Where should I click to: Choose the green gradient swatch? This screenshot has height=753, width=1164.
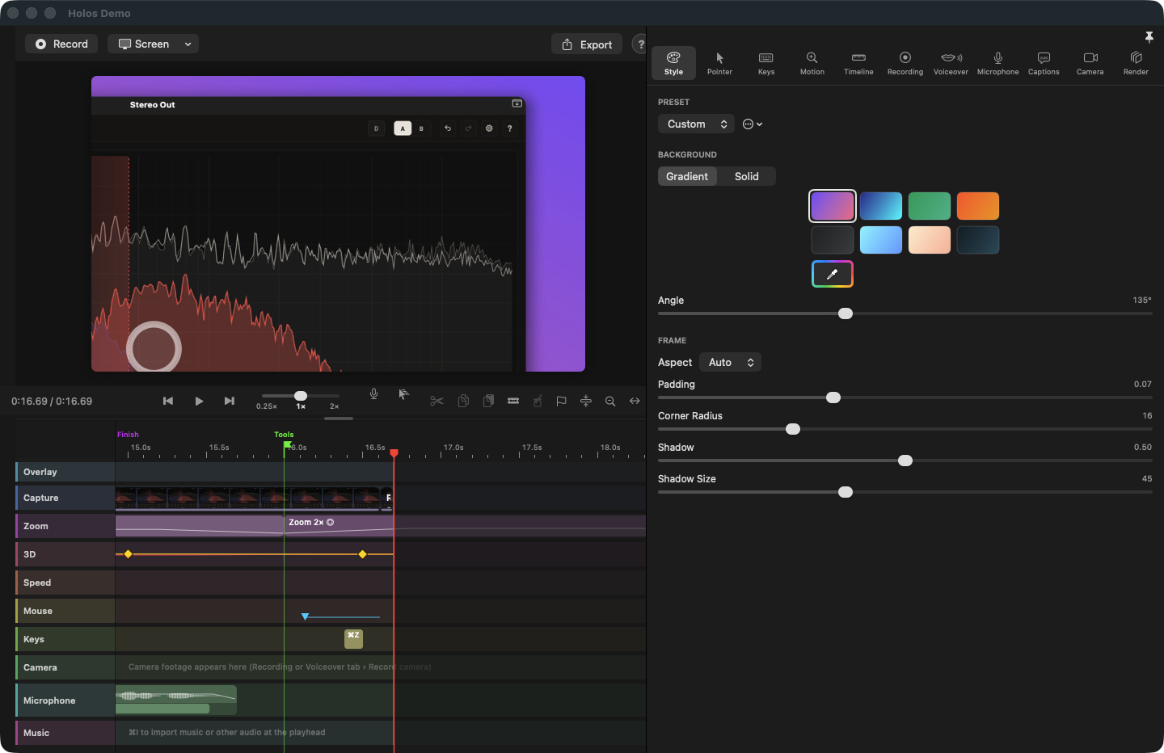(x=930, y=206)
